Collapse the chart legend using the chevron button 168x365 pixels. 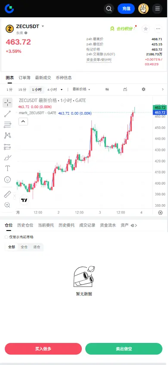23,122
